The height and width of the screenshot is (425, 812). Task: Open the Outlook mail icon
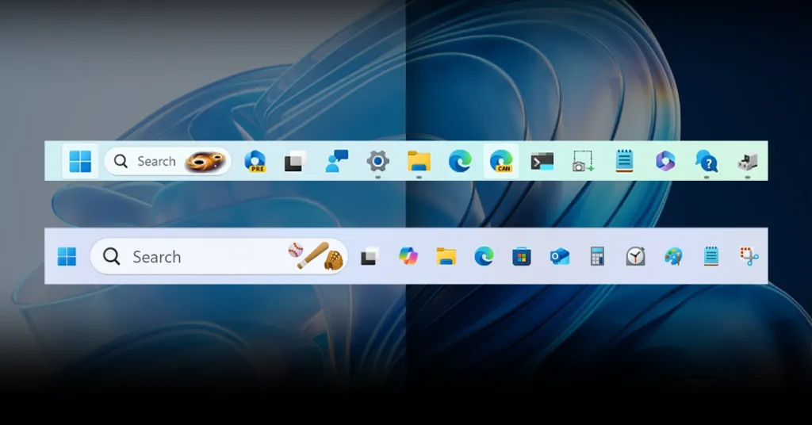(560, 256)
